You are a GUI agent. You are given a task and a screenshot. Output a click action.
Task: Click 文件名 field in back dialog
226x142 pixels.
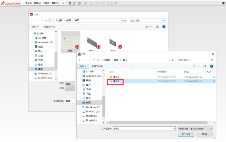70,101
